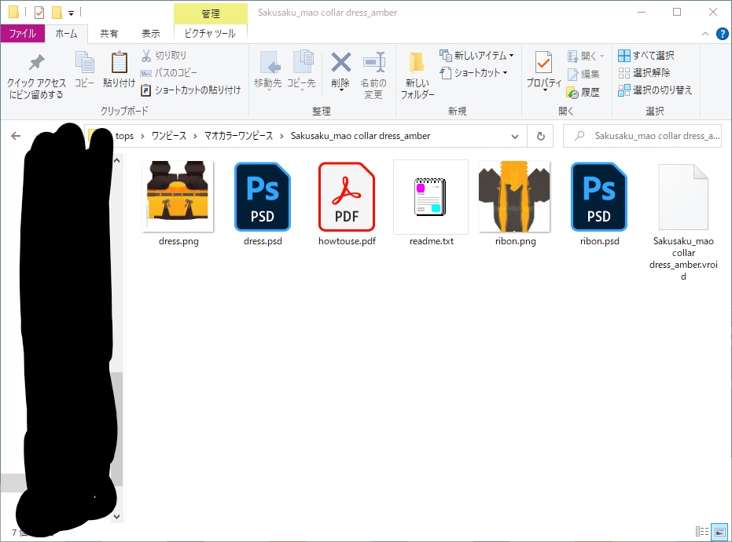Click Select none command
Image resolution: width=732 pixels, height=542 pixels.
644,73
